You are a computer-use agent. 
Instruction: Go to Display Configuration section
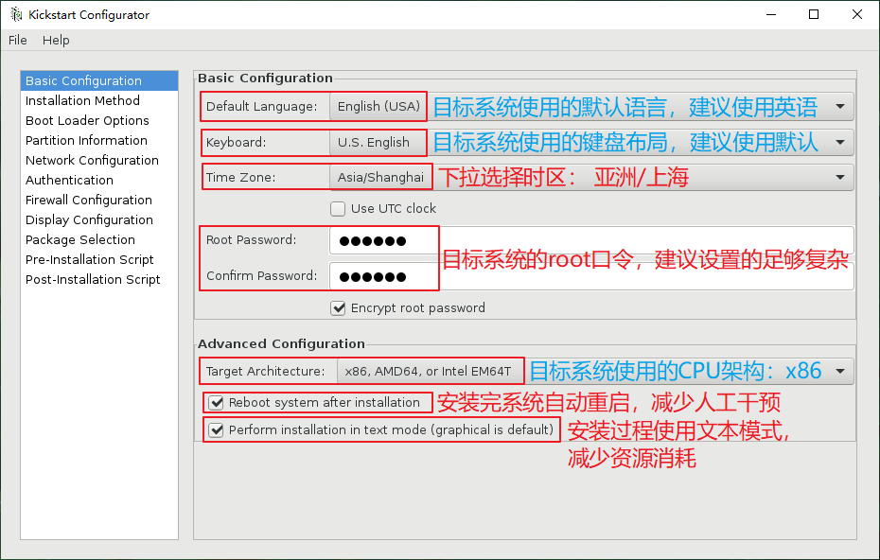point(99,220)
